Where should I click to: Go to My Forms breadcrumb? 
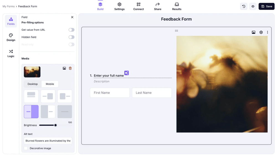pyautogui.click(x=9, y=6)
